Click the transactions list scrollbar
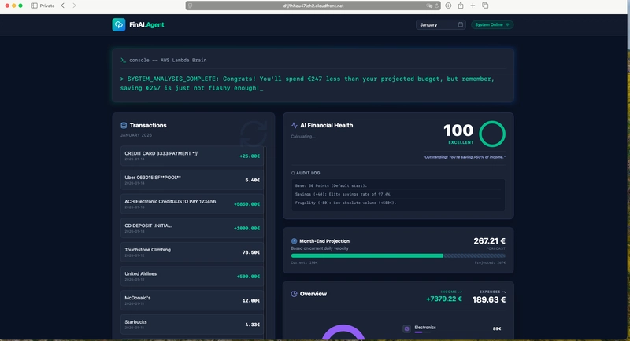Viewport: 630px width, 341px height. pyautogui.click(x=265, y=236)
